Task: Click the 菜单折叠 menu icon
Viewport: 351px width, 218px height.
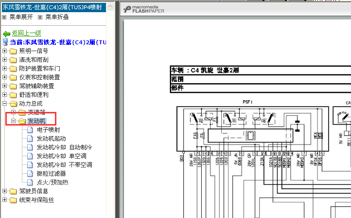Action: tap(40, 17)
